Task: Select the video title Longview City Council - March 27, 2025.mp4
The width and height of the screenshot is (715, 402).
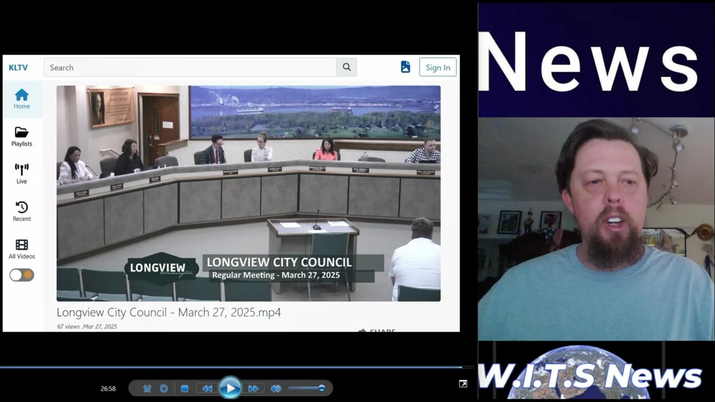Action: pyautogui.click(x=169, y=313)
